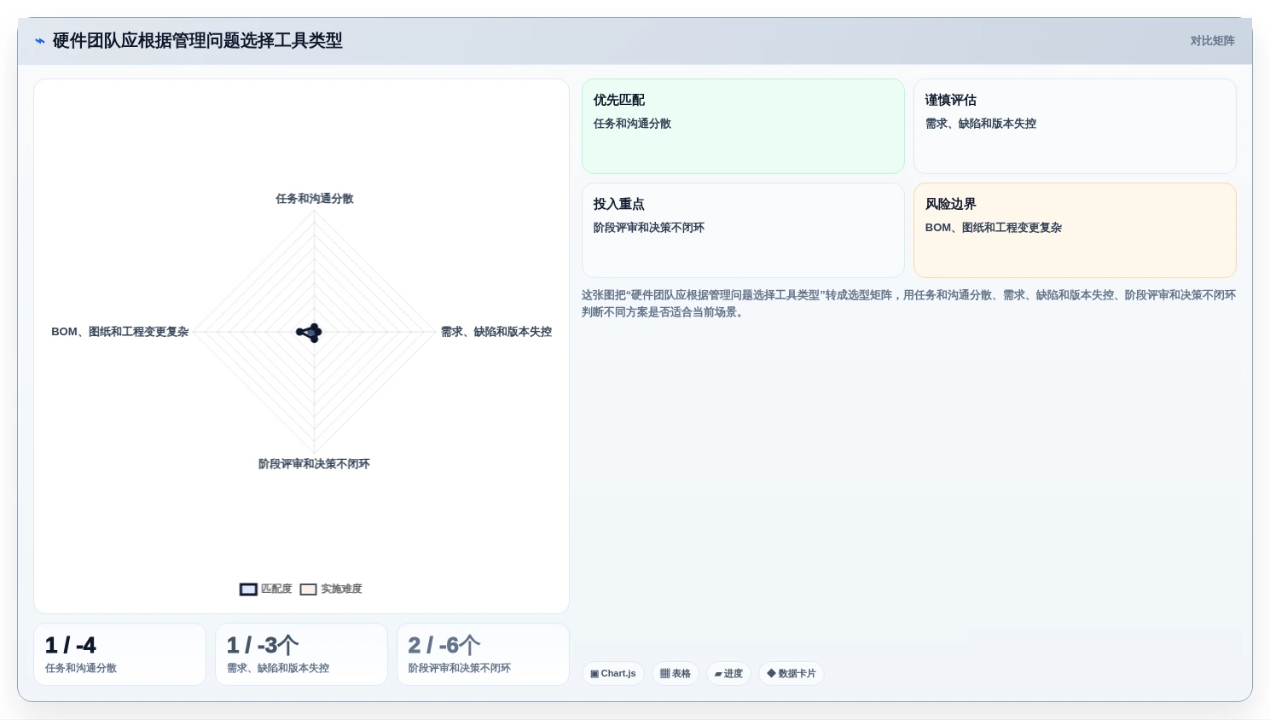Viewport: 1270px width, 720px height.
Task: Open the 风险边界 card
Action: click(1075, 230)
